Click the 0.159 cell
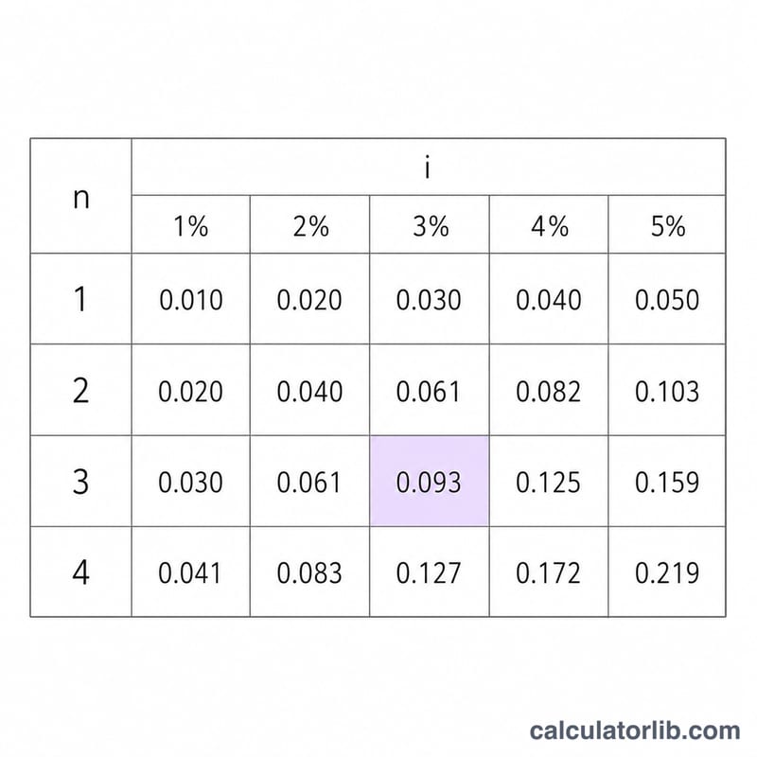Image resolution: width=757 pixels, height=757 pixels. [667, 482]
